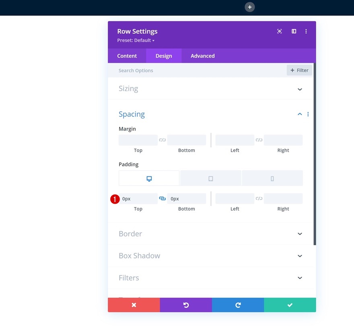
Task: Select the phone padding view icon
Action: [x=272, y=178]
